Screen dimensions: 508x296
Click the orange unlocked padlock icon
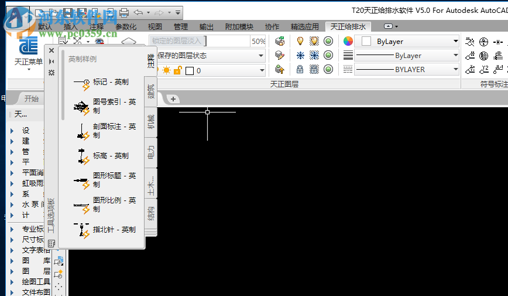[x=177, y=70]
